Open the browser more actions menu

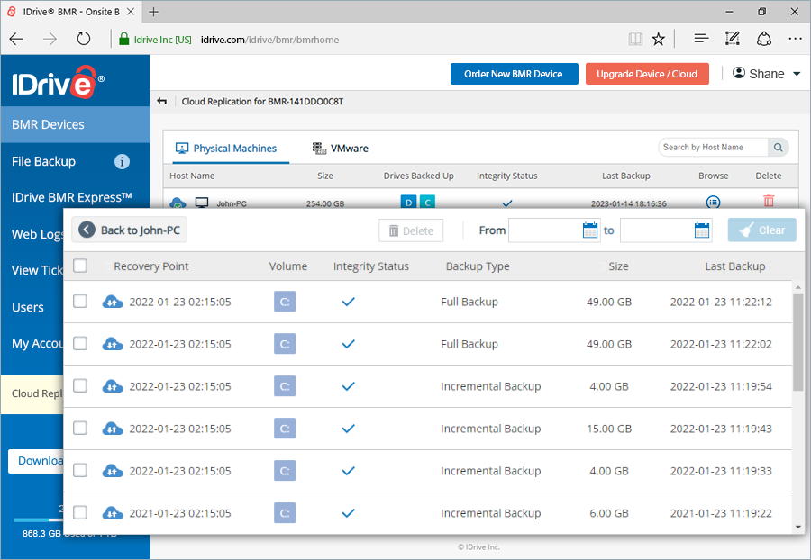(795, 38)
